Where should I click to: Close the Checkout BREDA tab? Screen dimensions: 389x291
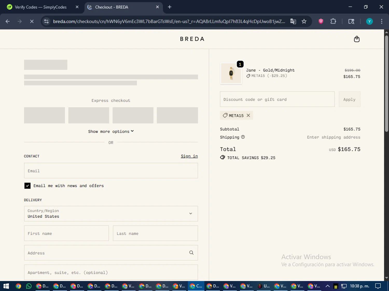(157, 7)
